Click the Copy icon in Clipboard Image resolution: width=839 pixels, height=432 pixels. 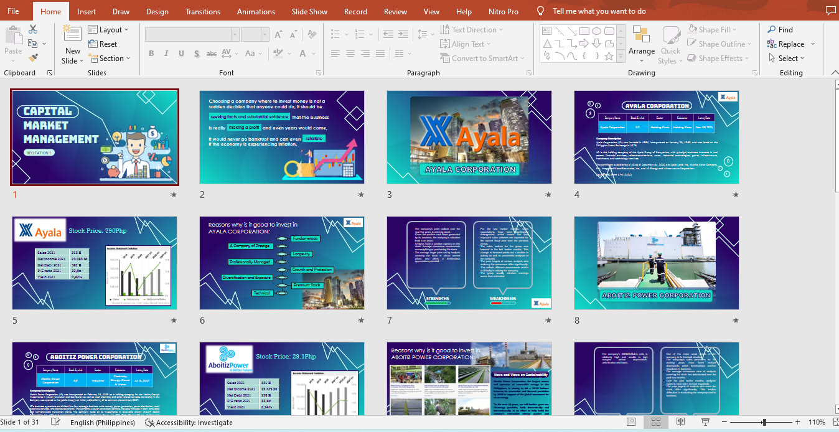33,44
